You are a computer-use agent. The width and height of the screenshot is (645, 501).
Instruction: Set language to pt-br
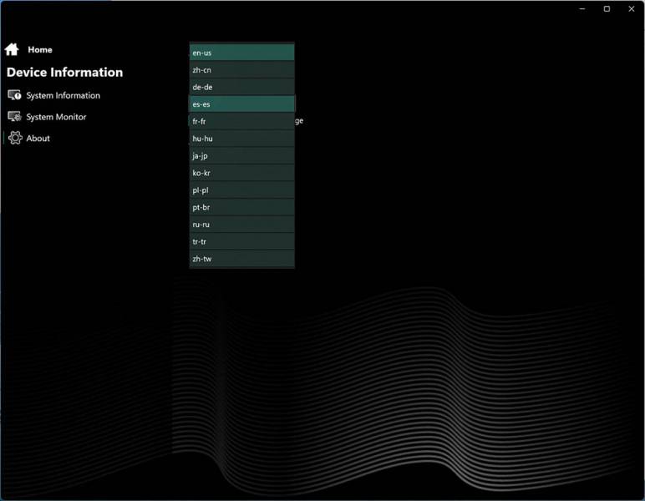241,207
